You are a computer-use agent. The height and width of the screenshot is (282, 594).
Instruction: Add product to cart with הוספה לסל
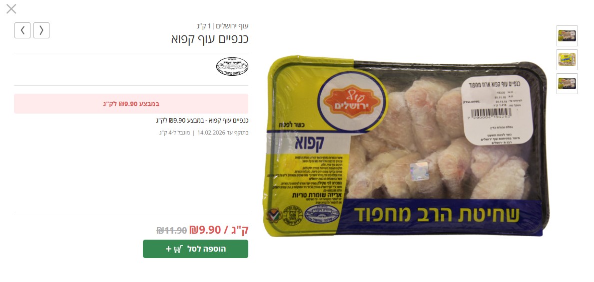pyautogui.click(x=195, y=249)
